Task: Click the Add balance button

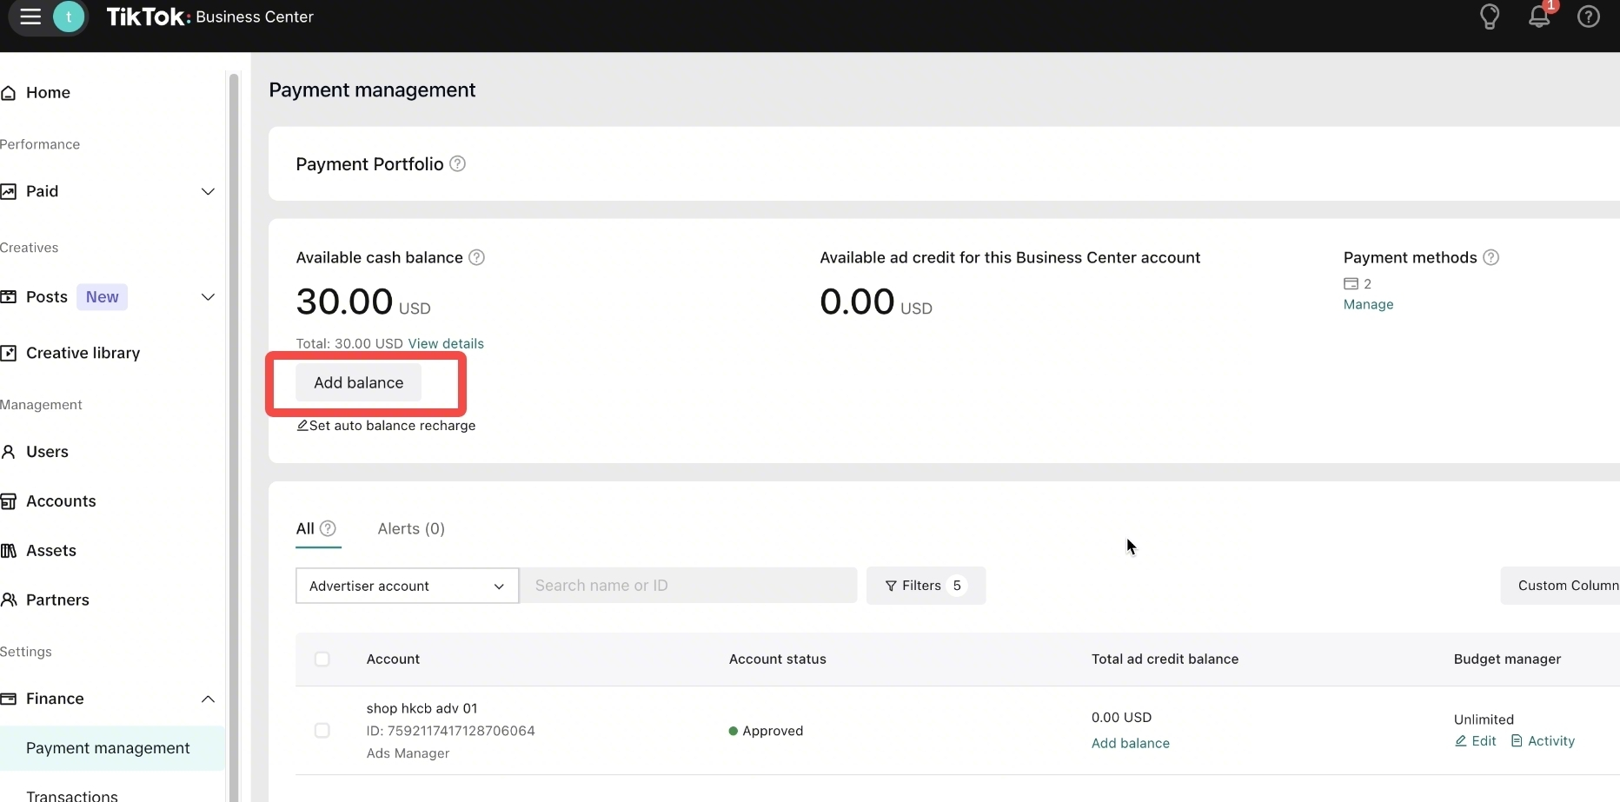Action: [358, 383]
